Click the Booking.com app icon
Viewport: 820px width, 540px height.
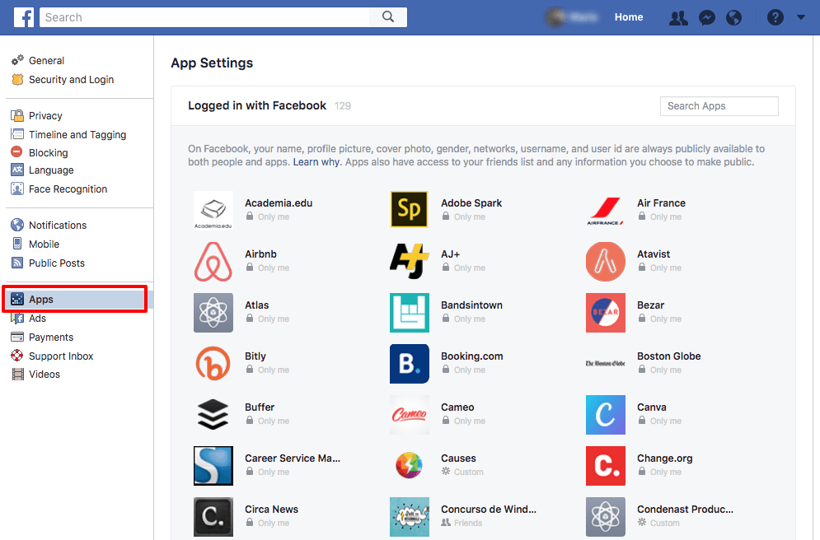410,364
